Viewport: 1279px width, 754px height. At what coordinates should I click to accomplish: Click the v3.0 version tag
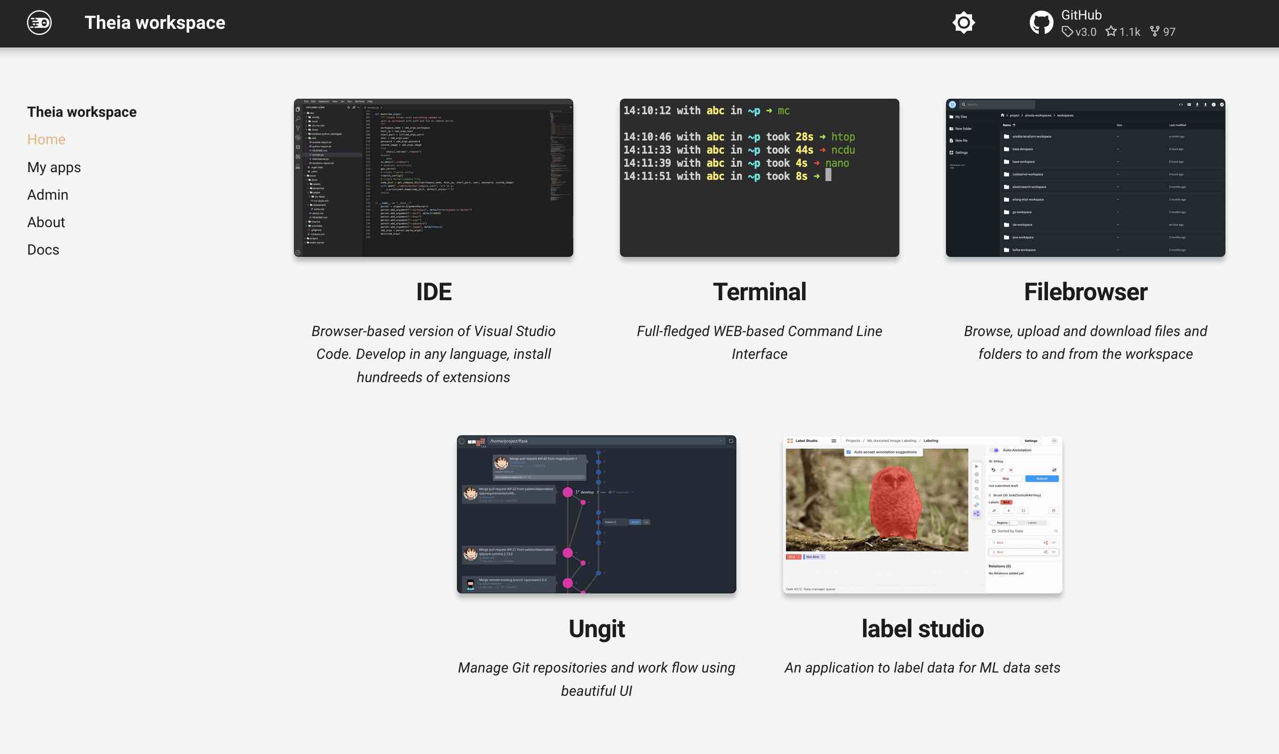click(x=1079, y=32)
